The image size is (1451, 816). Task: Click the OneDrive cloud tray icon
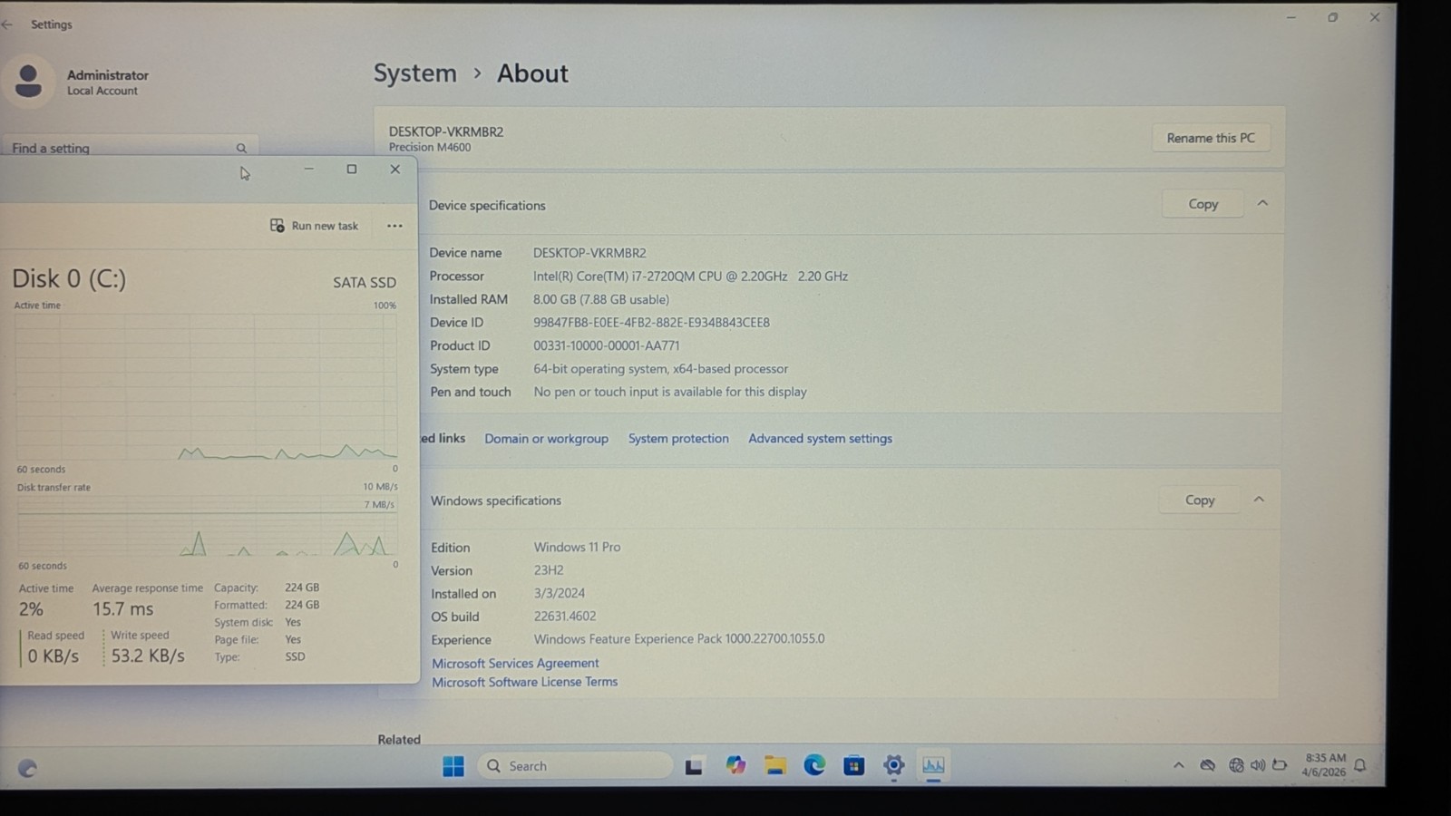coord(1207,765)
